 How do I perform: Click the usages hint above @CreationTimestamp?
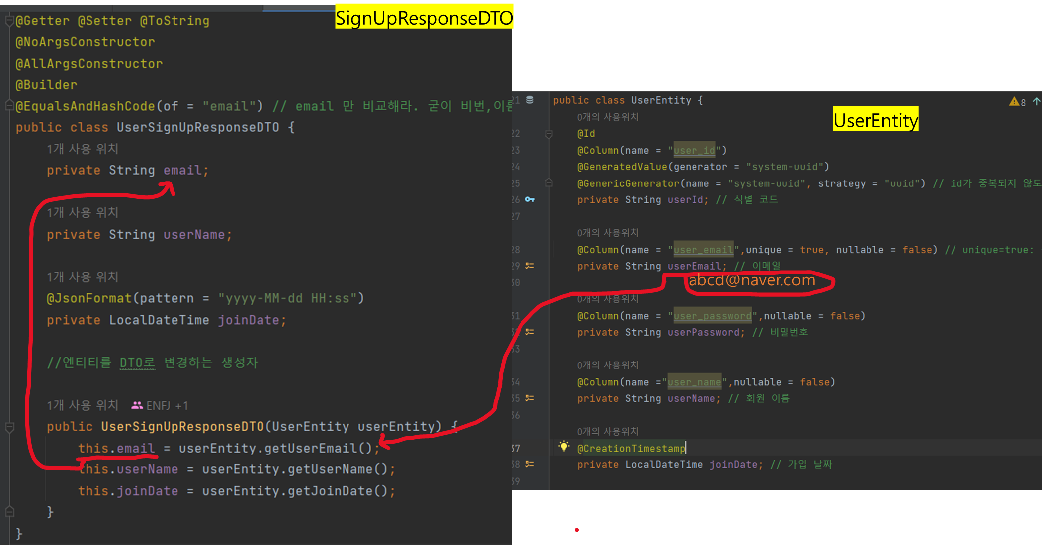click(608, 431)
